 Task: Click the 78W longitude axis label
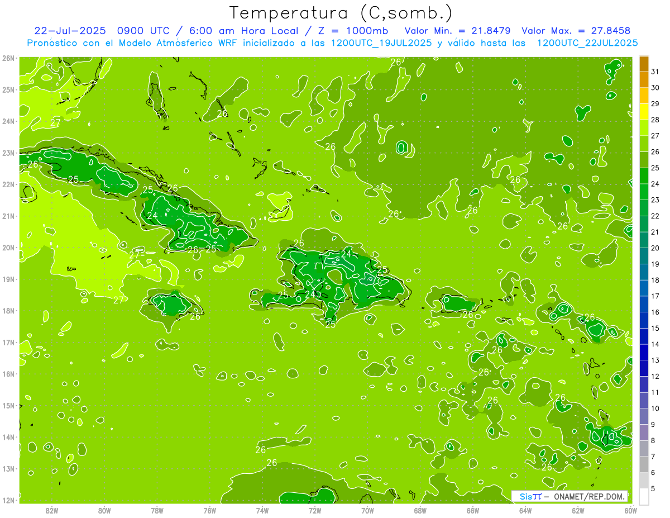pos(157,510)
